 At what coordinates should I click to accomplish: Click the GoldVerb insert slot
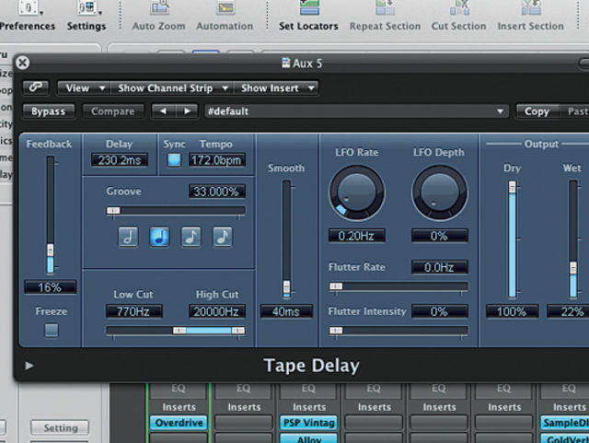pos(564,438)
